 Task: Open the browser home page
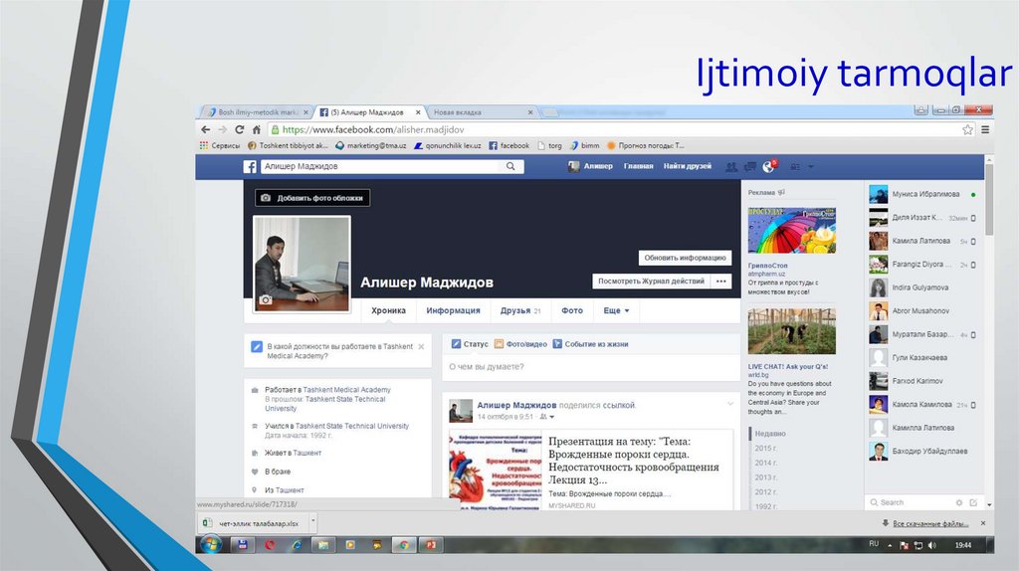tap(256, 130)
